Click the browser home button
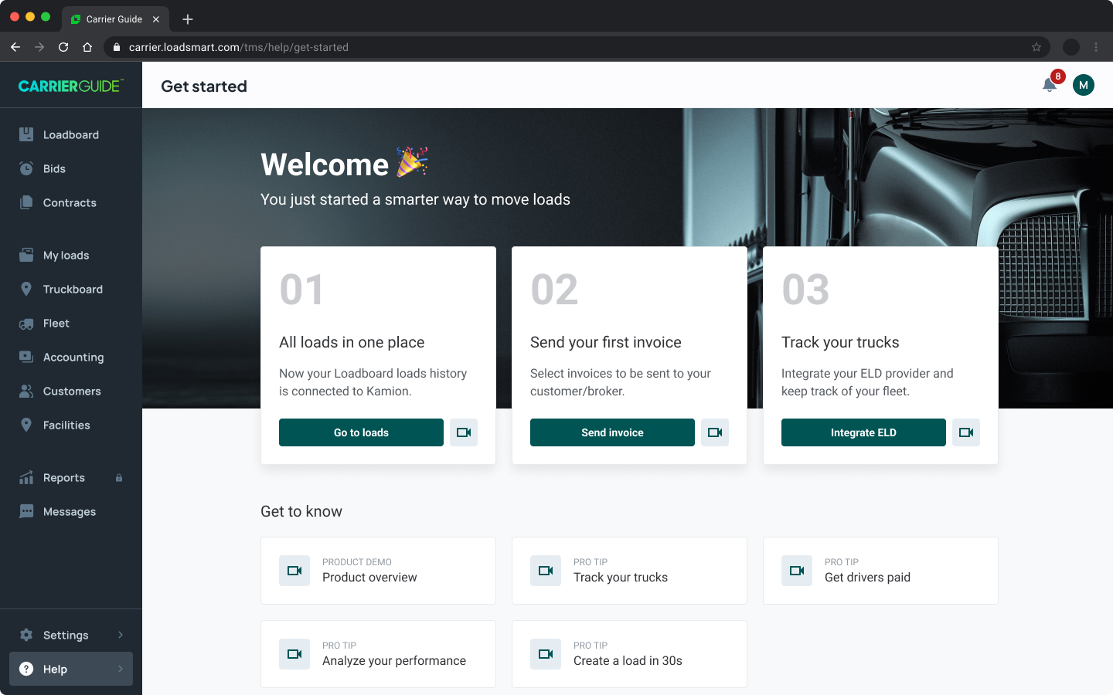This screenshot has height=695, width=1113. [x=87, y=47]
